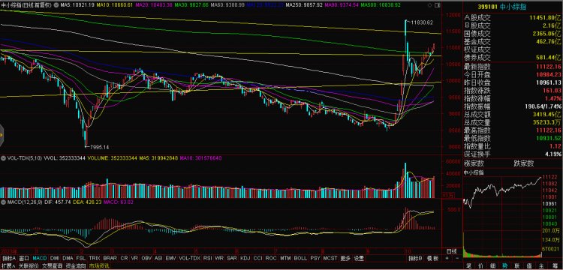This screenshot has height=270, width=563.
Task: Expand the 扩展 panel arrow
Action: 8,266
